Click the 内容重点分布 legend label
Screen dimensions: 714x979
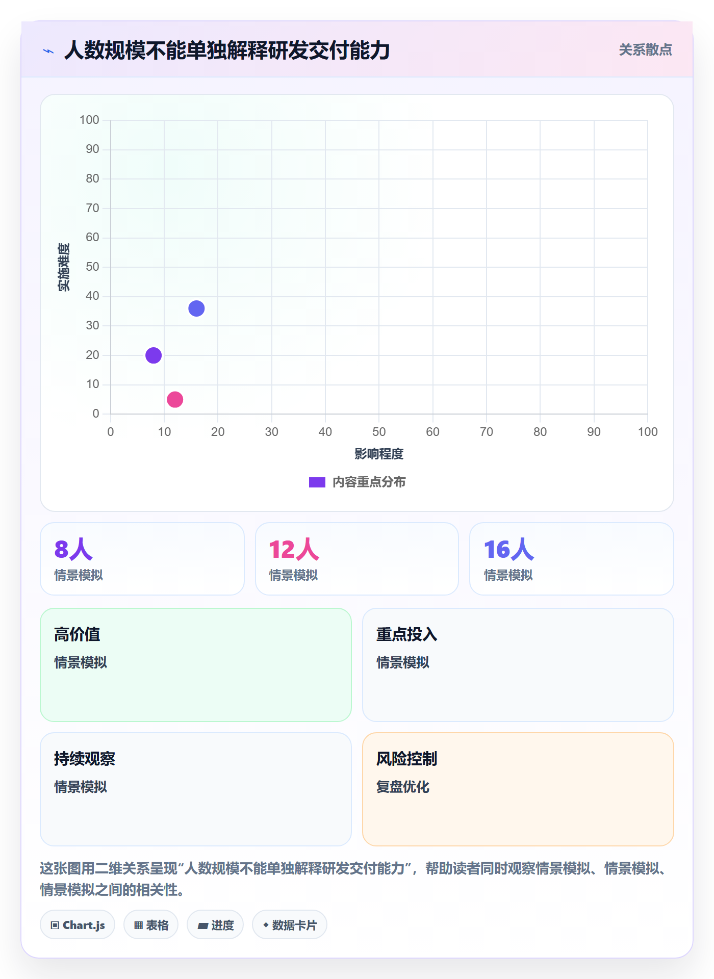click(369, 482)
